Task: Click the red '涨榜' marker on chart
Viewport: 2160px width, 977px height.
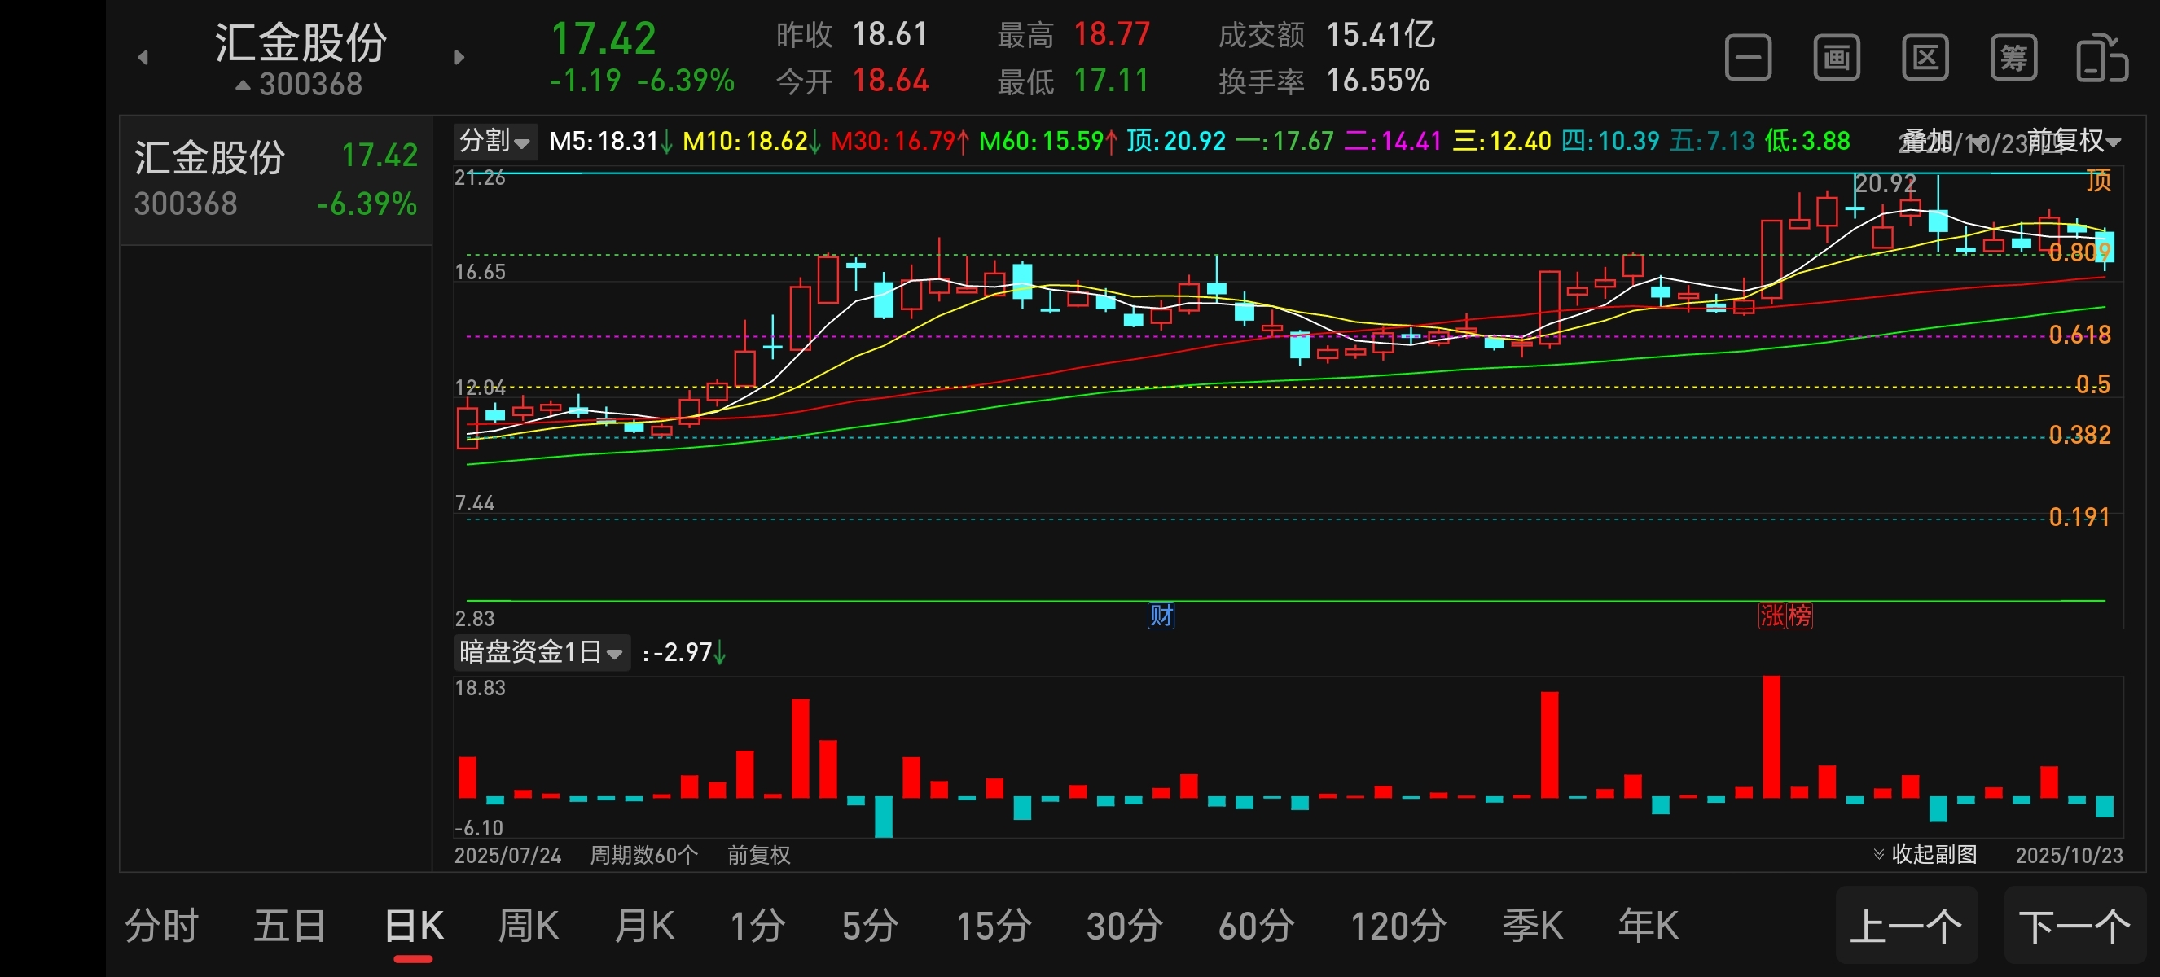Action: coord(1785,616)
